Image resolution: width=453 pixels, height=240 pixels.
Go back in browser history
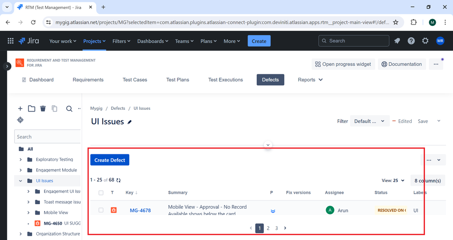click(8, 22)
